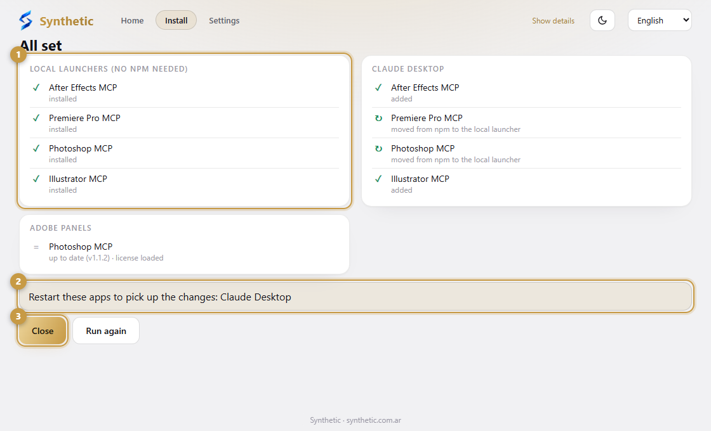Click the refresh icon beside Claude Desktop Premiere Pro MCP
The height and width of the screenshot is (431, 711).
378,118
